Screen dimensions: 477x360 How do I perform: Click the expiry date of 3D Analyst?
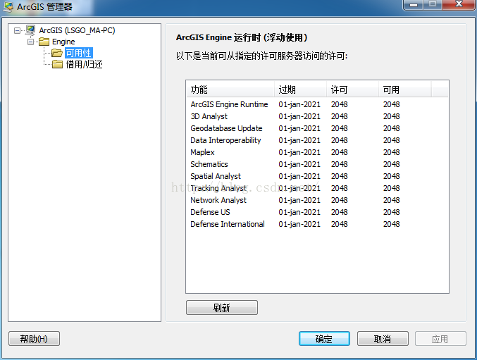[299, 116]
